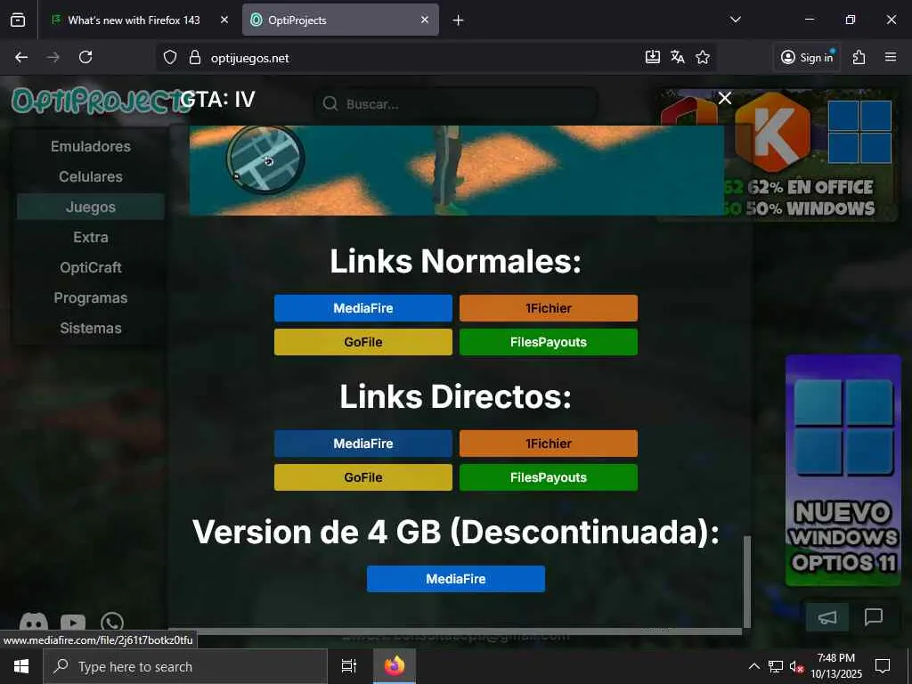Open the YouTube icon link
The image size is (912, 684).
[73, 623]
